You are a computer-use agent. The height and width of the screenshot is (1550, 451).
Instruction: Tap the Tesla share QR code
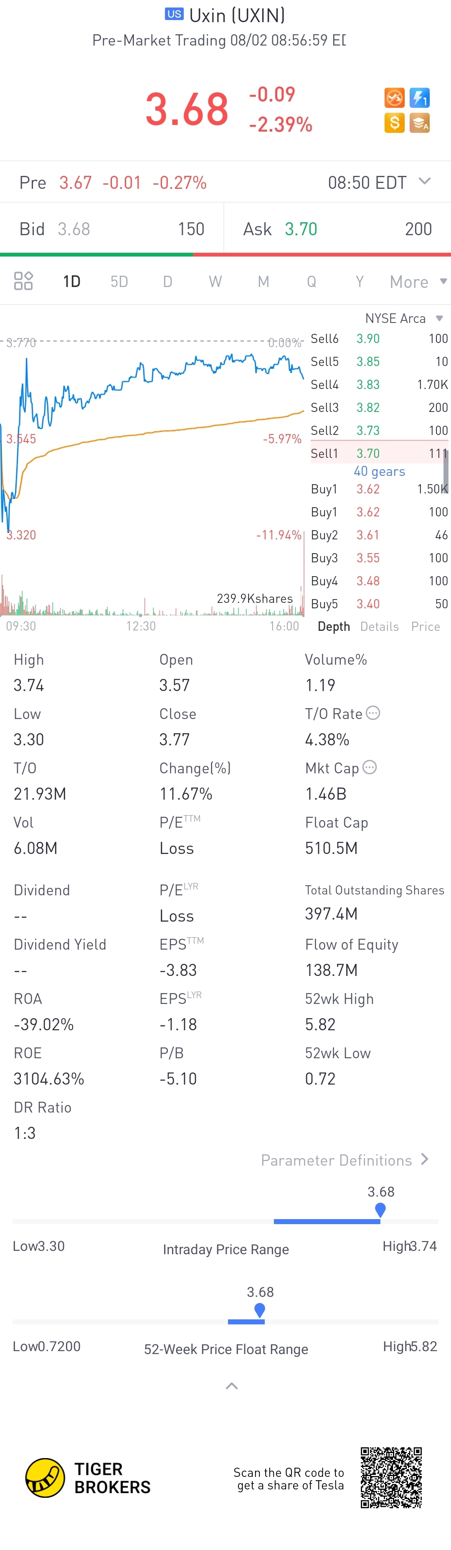[391, 1478]
